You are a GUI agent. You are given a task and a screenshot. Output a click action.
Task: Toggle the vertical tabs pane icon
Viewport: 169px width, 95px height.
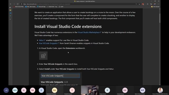(10, 8)
